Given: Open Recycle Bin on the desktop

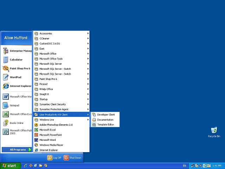Looking at the screenshot, I should click(214, 132).
